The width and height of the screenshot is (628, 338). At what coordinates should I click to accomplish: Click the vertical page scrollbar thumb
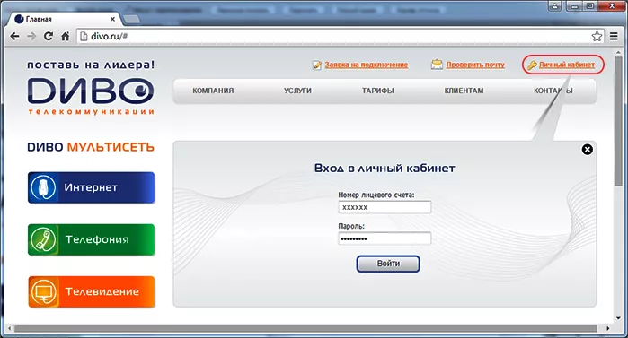pos(618,121)
